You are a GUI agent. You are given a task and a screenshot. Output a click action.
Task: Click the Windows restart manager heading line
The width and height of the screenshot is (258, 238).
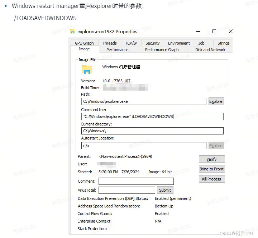(x=78, y=6)
